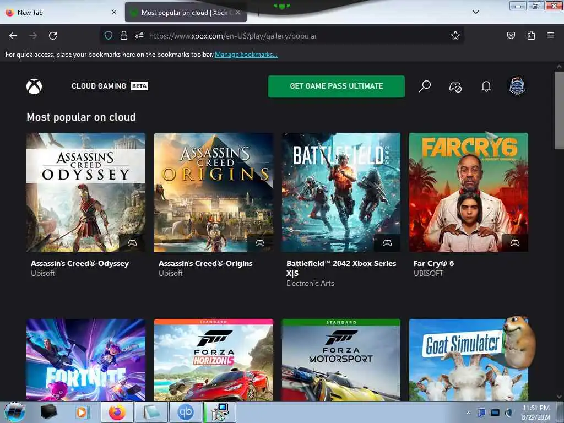
Task: Click the controller badge on Far Cry 6
Action: coord(515,243)
